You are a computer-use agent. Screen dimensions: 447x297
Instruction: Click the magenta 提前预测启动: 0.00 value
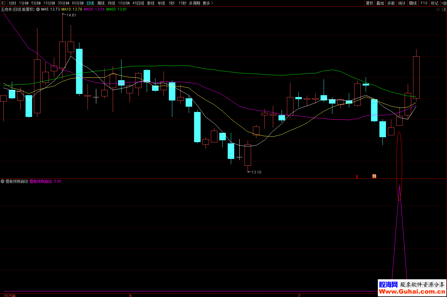[45, 181]
